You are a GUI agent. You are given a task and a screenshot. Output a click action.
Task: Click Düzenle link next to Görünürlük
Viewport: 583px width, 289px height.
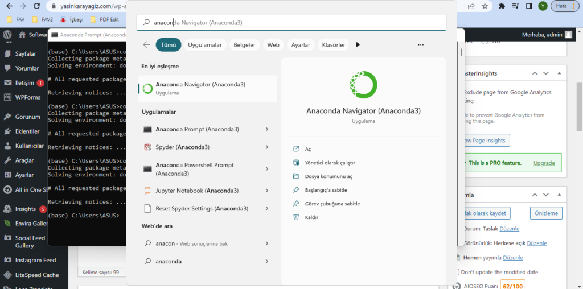(537, 243)
